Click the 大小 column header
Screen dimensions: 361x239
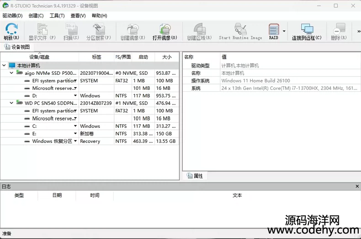point(166,57)
